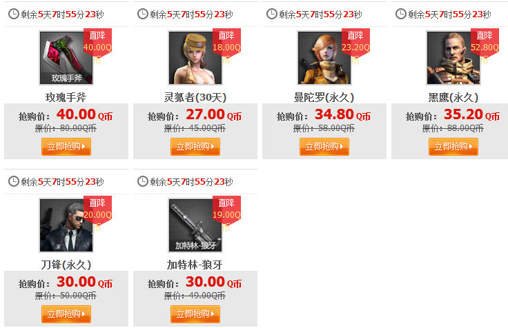508x328 pixels.
Task: Click the clock icon above 加特林-狼牙
Action: click(143, 181)
